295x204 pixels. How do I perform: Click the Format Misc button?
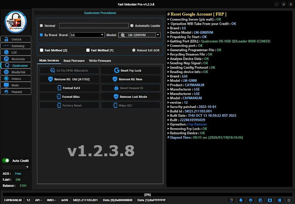point(70,97)
